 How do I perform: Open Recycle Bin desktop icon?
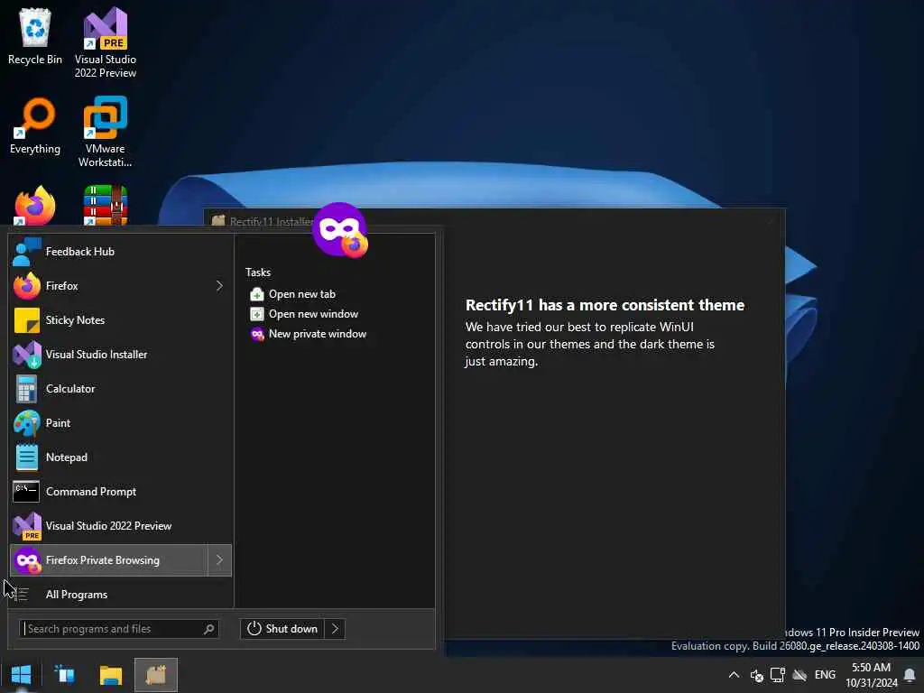pyautogui.click(x=35, y=35)
